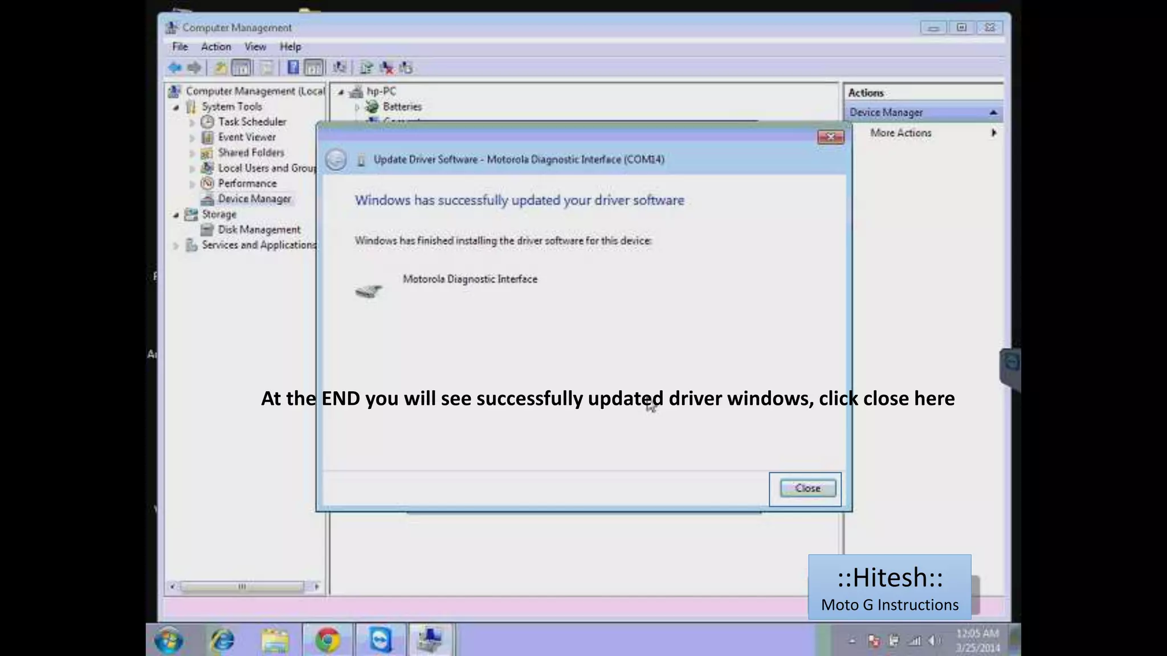Open the Windows Start button
Screen dimensions: 1167x656
coord(169,640)
